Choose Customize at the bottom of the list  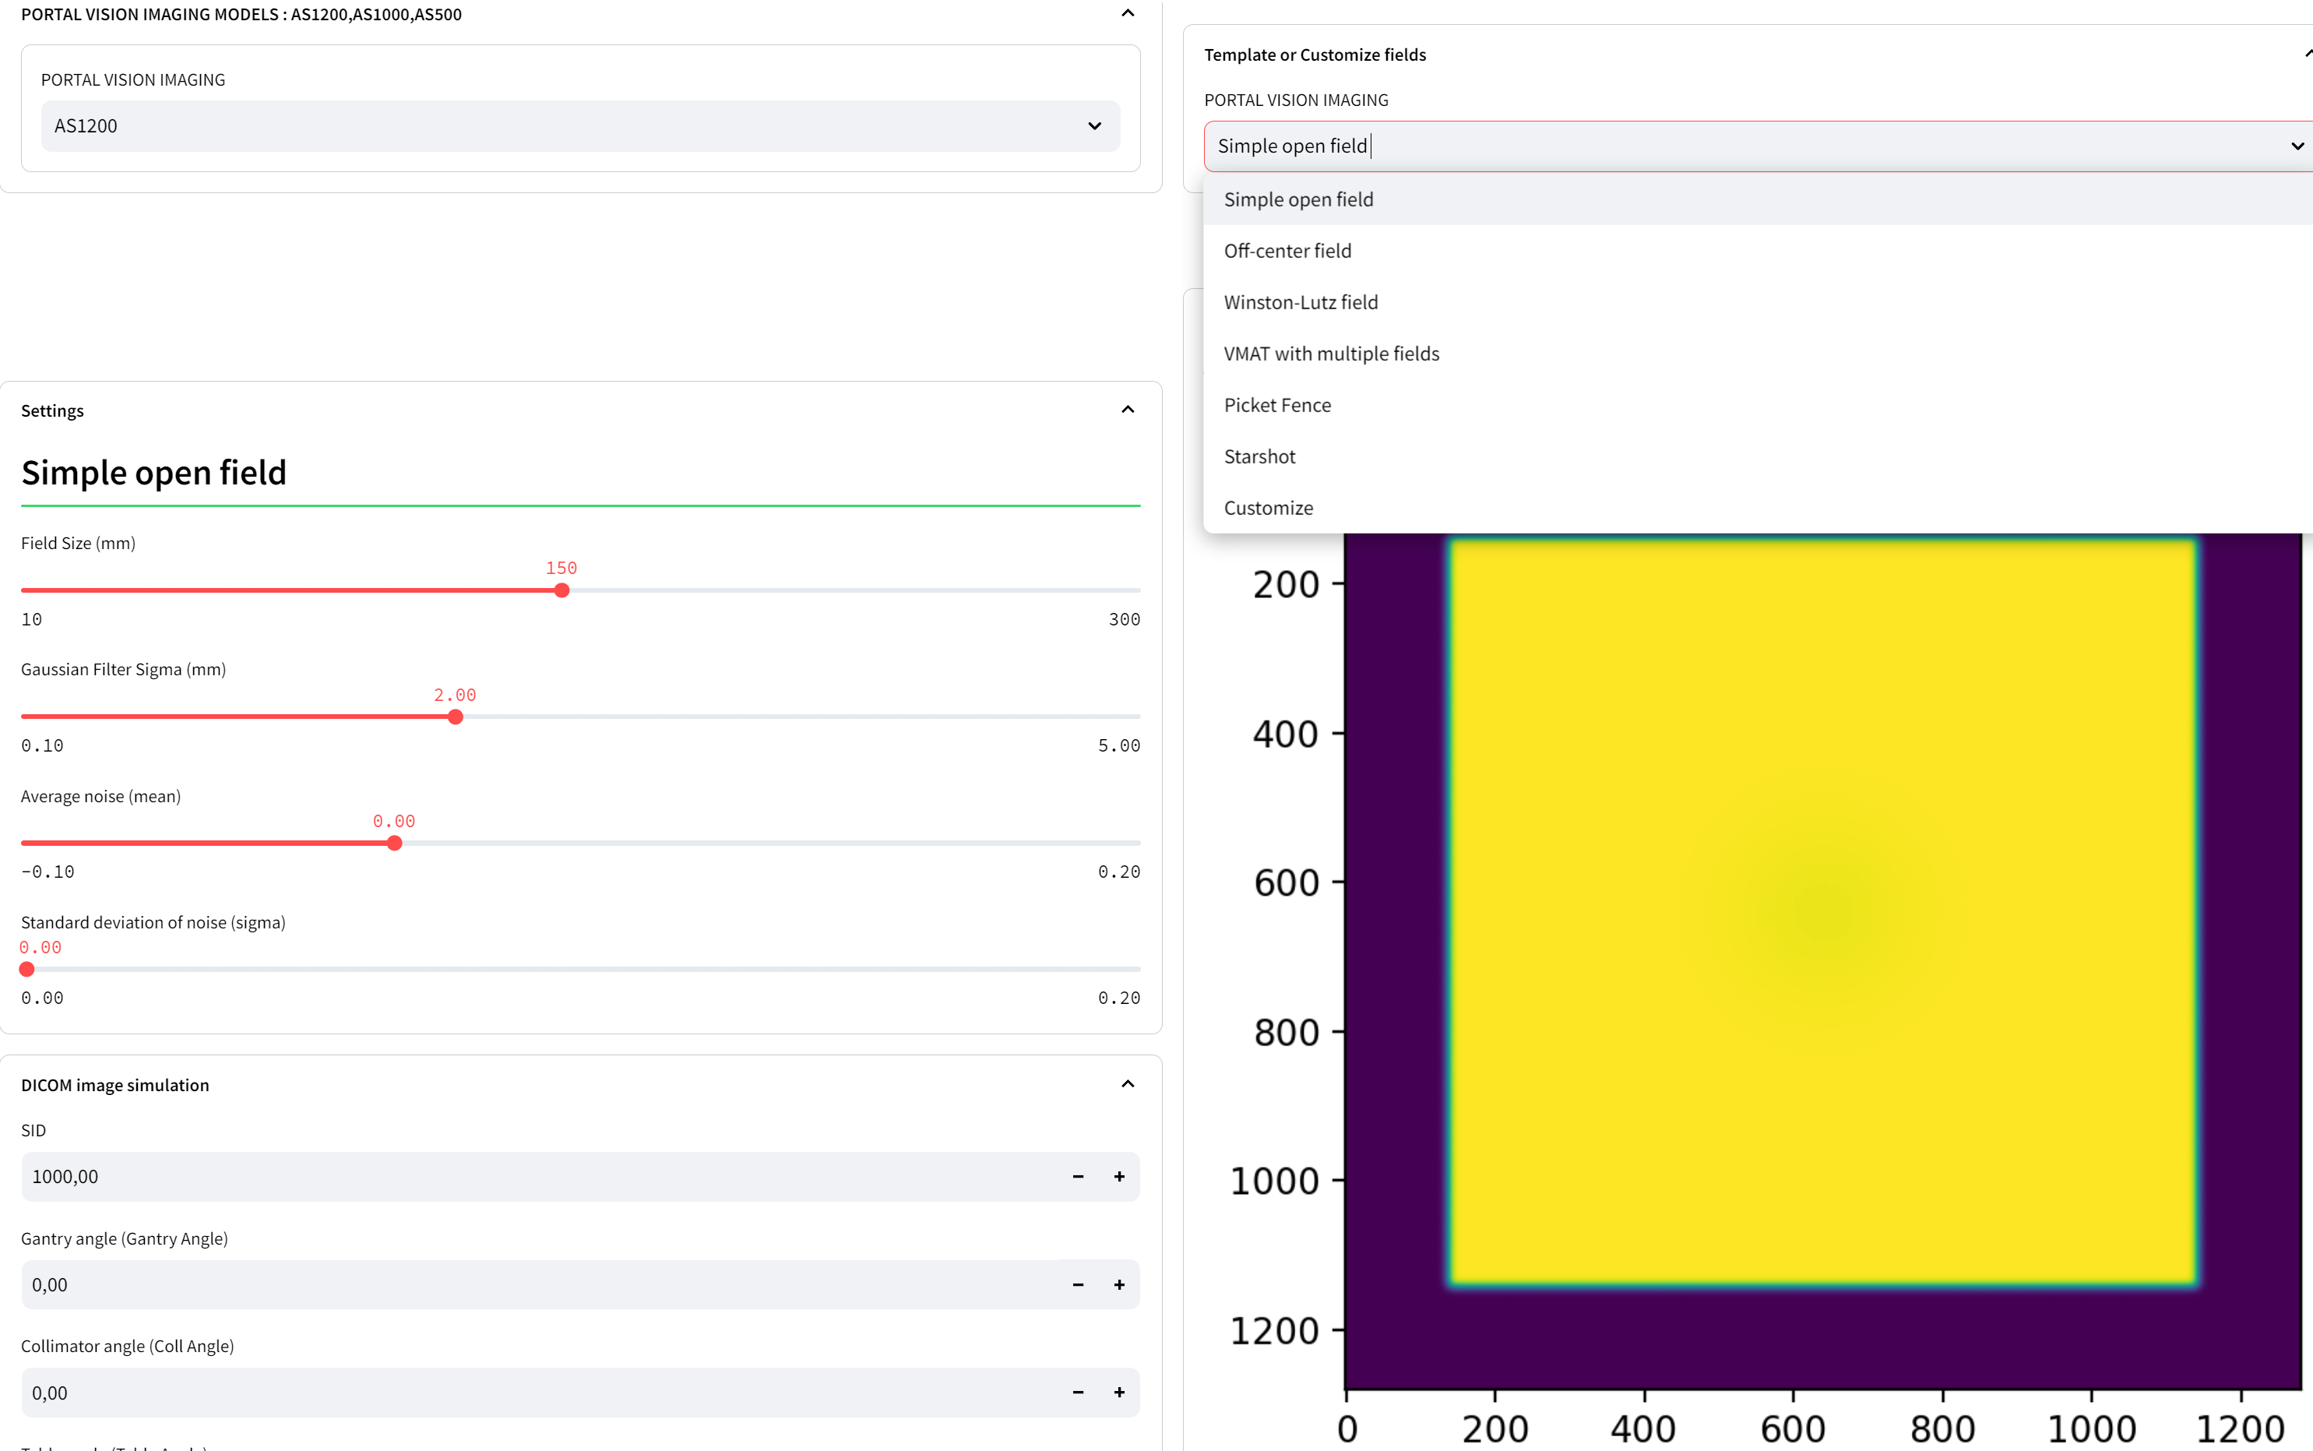pyautogui.click(x=1269, y=508)
